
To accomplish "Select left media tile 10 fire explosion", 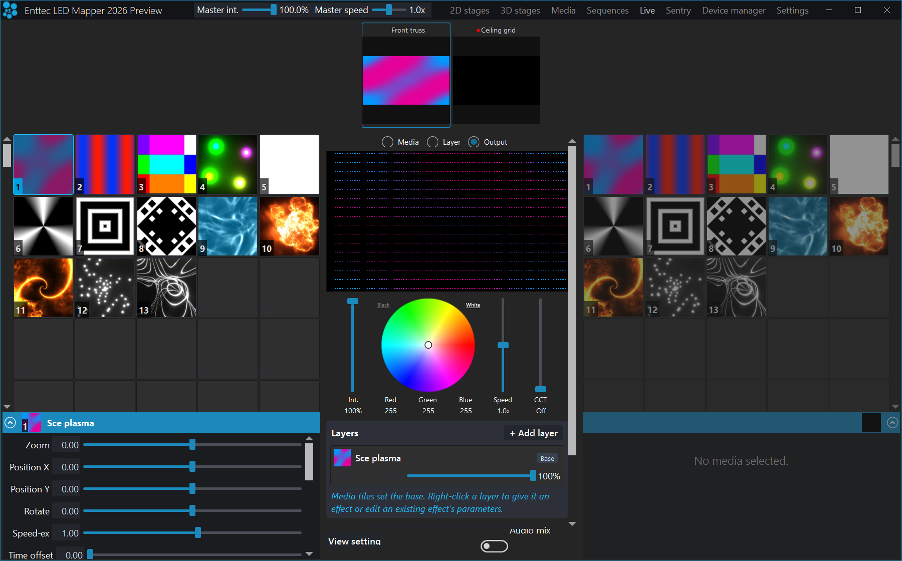I will tap(289, 226).
